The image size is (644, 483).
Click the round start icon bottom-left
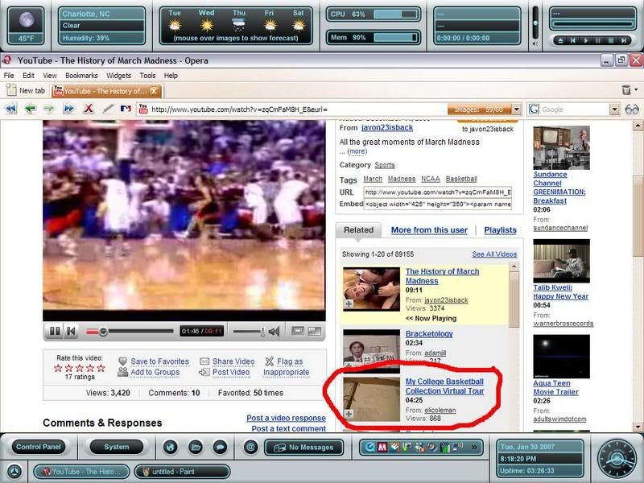14,471
